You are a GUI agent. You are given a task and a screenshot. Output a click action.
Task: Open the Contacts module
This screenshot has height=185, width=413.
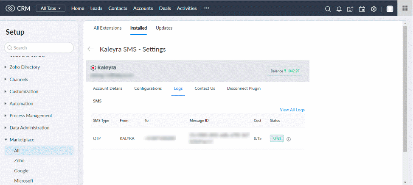click(x=118, y=8)
